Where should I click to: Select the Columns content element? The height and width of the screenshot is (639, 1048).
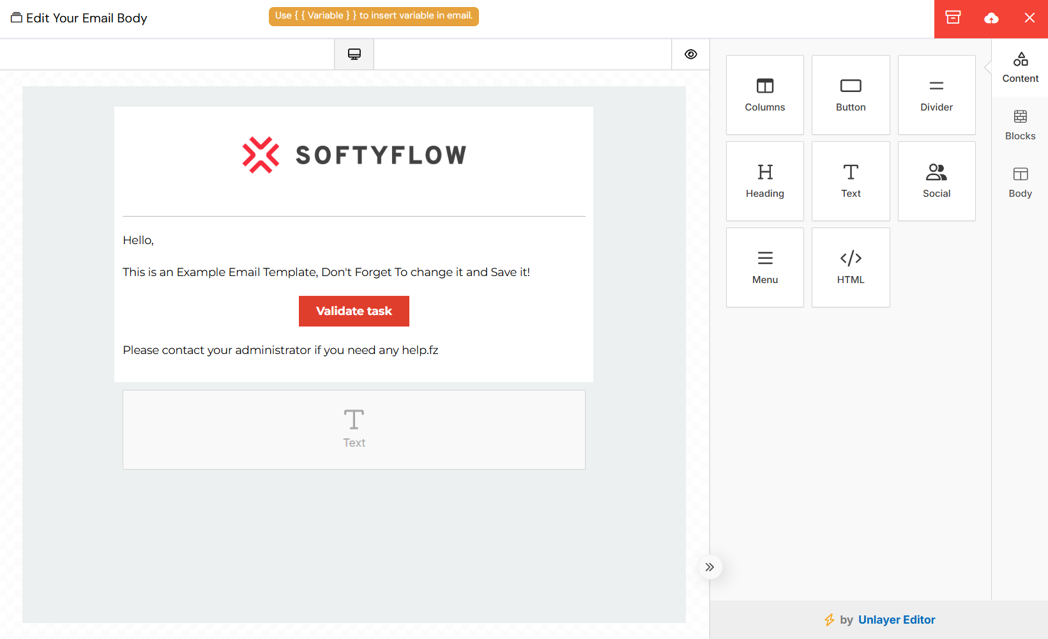(764, 95)
